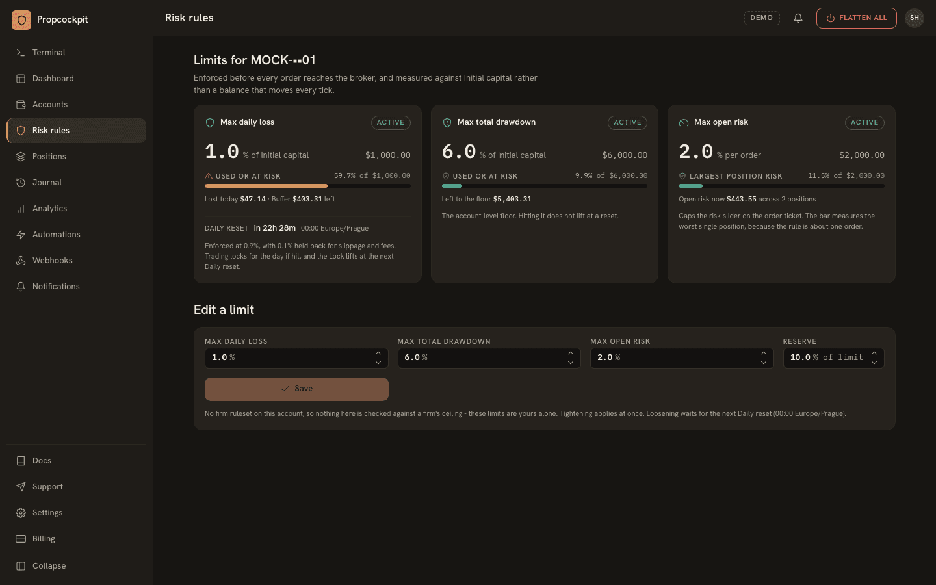
Task: Increase Max daily loss with the up arrow
Action: (x=378, y=354)
